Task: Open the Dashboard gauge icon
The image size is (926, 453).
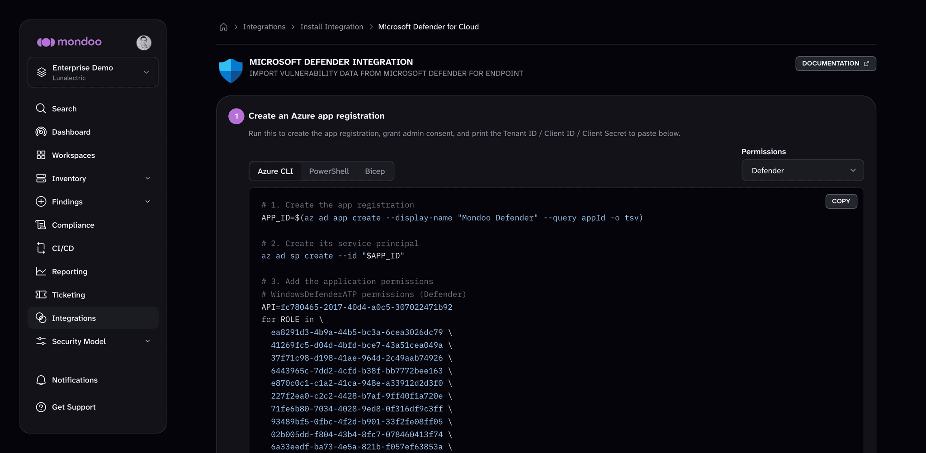Action: [41, 132]
